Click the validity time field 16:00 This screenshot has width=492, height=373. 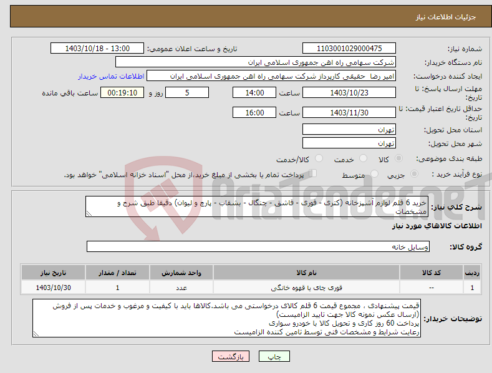(254, 112)
